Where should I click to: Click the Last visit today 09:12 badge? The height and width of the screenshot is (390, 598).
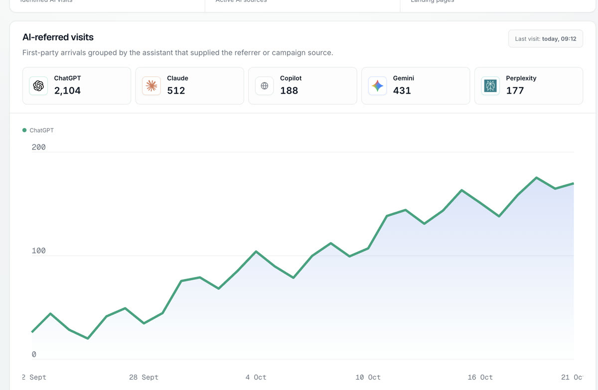546,39
